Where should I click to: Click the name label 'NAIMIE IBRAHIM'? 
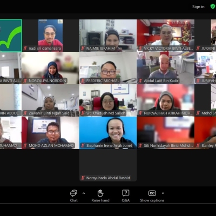click(x=100, y=48)
